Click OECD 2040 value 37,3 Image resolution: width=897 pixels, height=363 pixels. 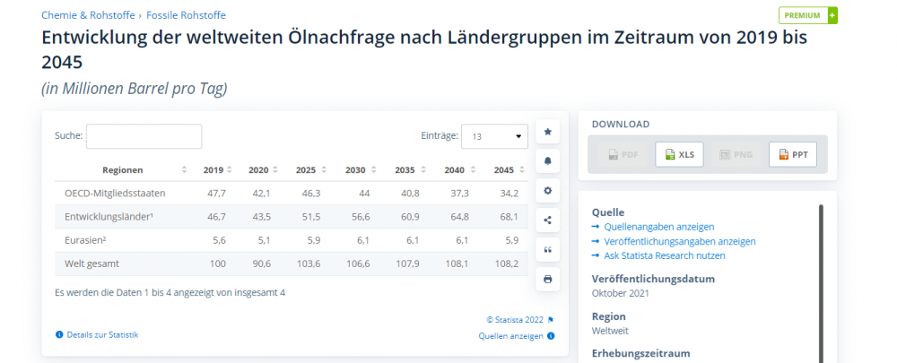pyautogui.click(x=459, y=194)
